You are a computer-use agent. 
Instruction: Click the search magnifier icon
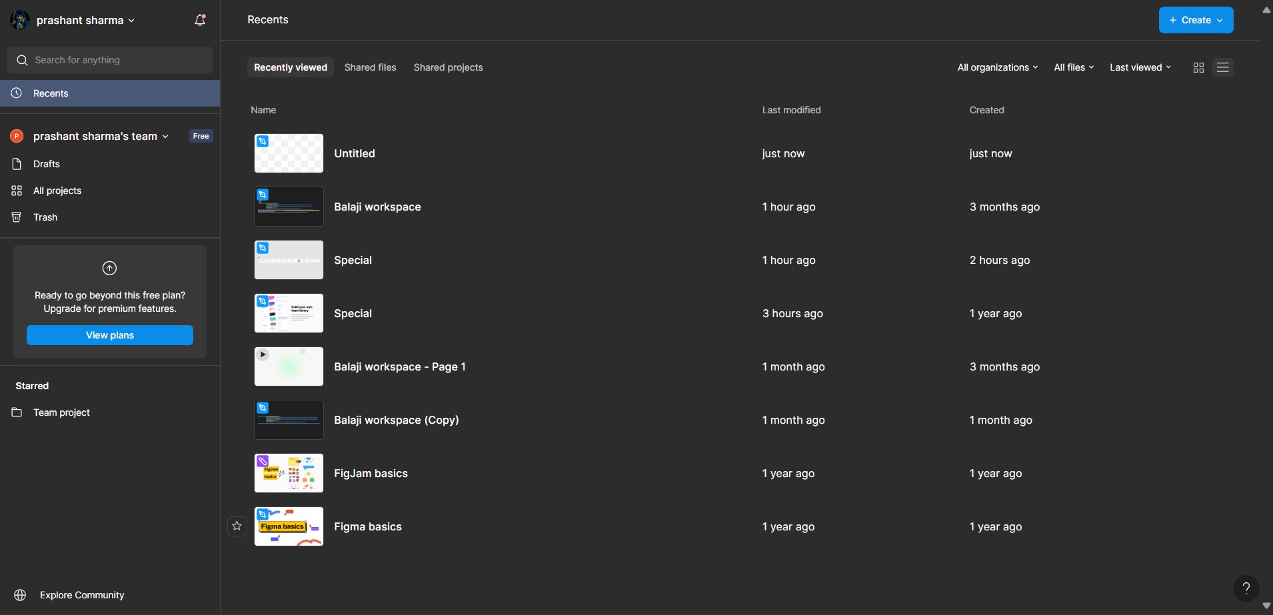pos(22,60)
